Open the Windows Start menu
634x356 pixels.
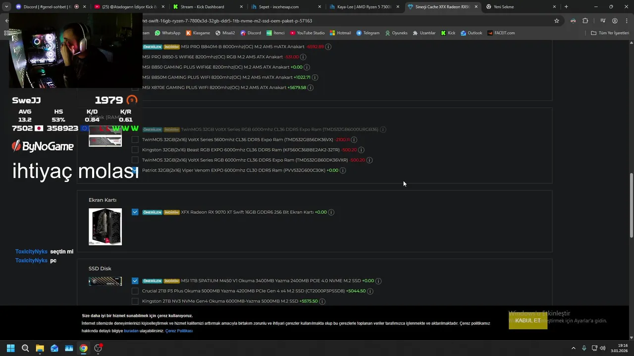click(x=10, y=348)
